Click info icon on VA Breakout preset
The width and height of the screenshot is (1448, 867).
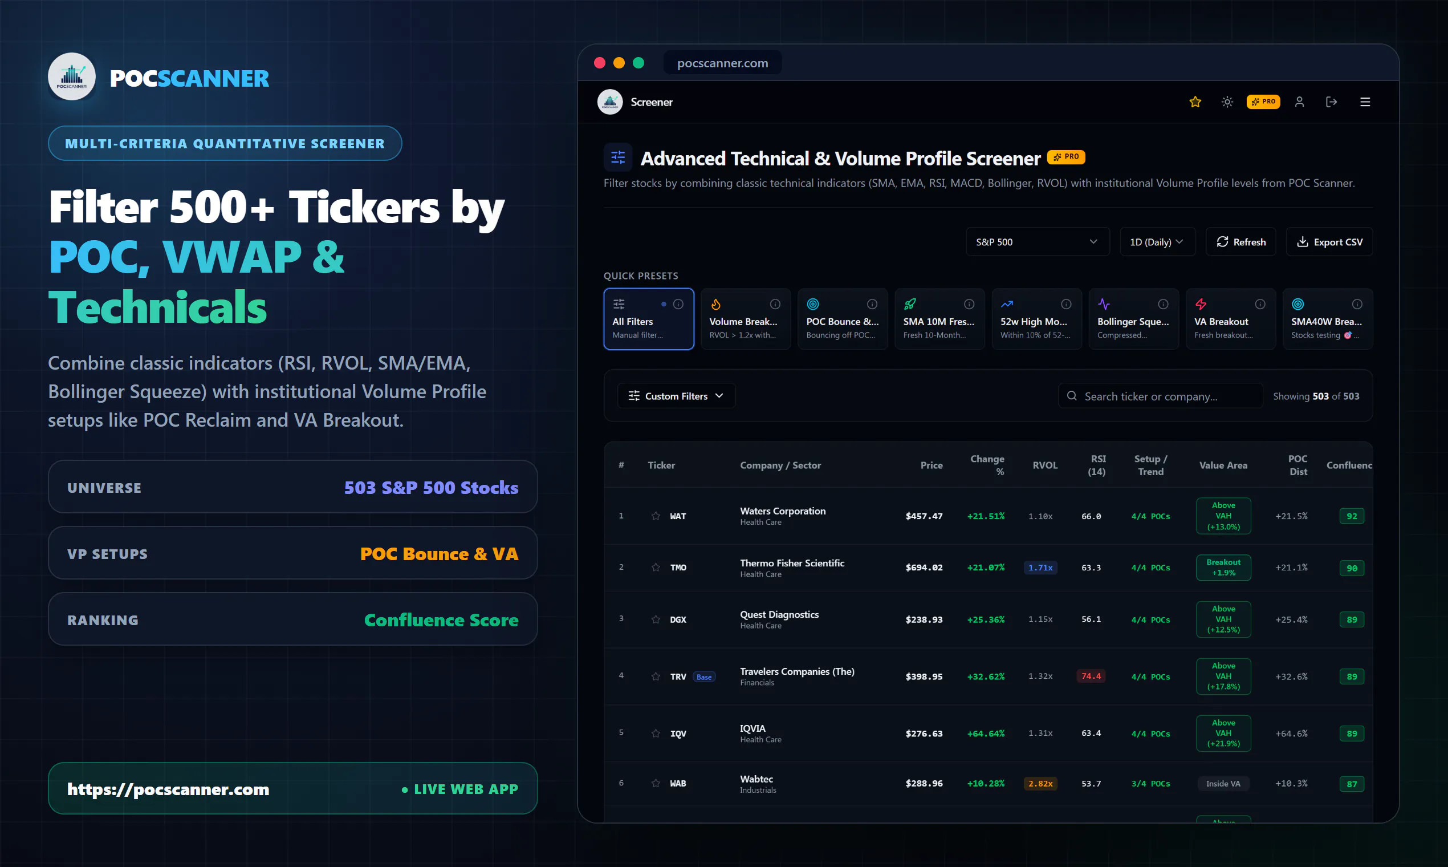tap(1260, 304)
